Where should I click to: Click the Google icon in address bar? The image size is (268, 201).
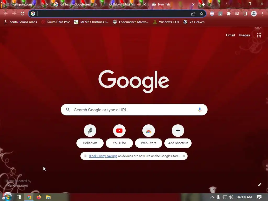click(x=33, y=14)
